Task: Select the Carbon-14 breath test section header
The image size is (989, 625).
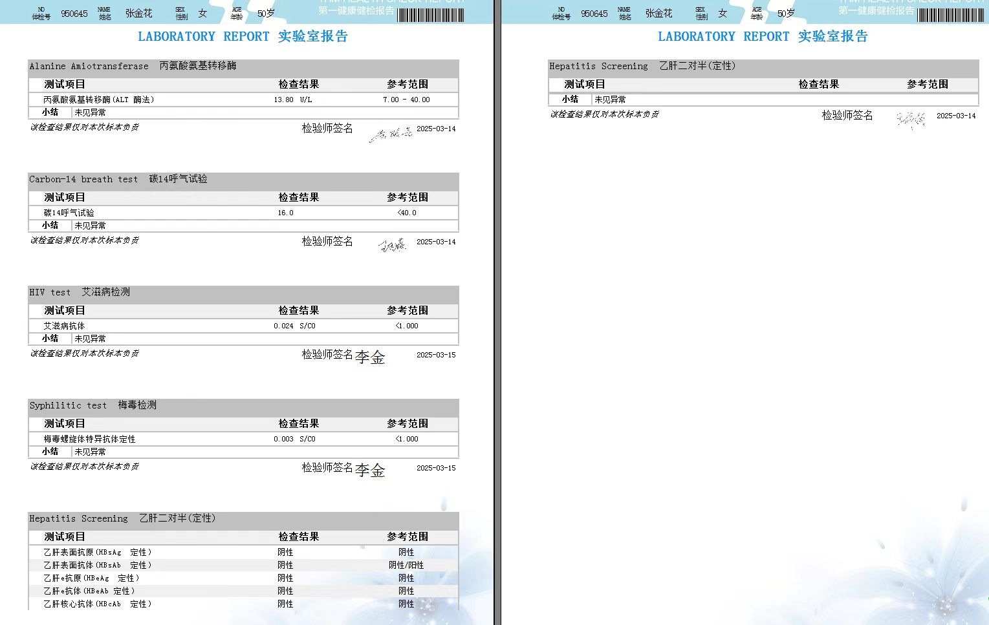Action: pyautogui.click(x=118, y=179)
